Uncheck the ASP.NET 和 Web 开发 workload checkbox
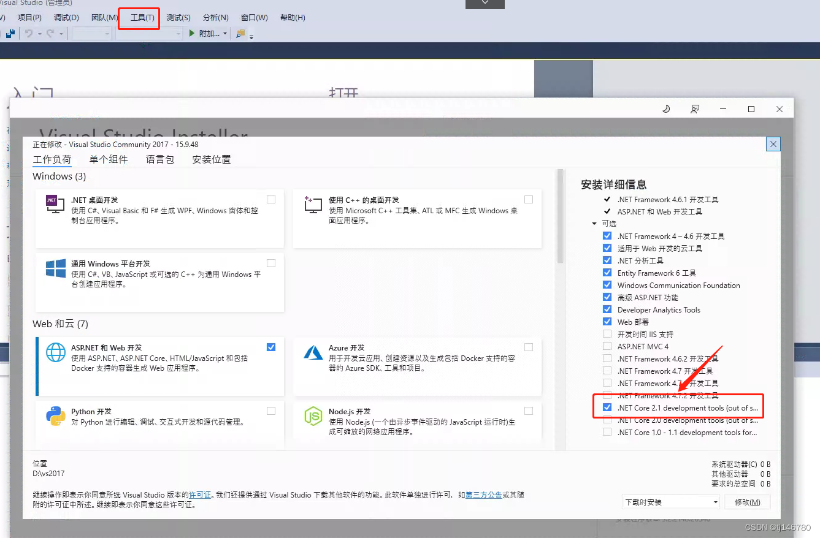Image resolution: width=820 pixels, height=538 pixels. 271,347
